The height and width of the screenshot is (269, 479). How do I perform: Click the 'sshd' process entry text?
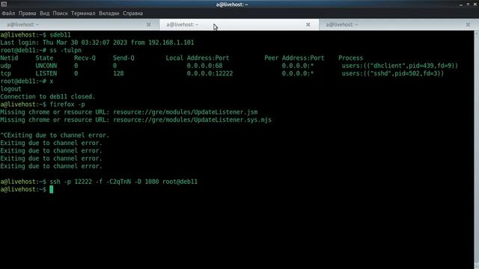392,73
